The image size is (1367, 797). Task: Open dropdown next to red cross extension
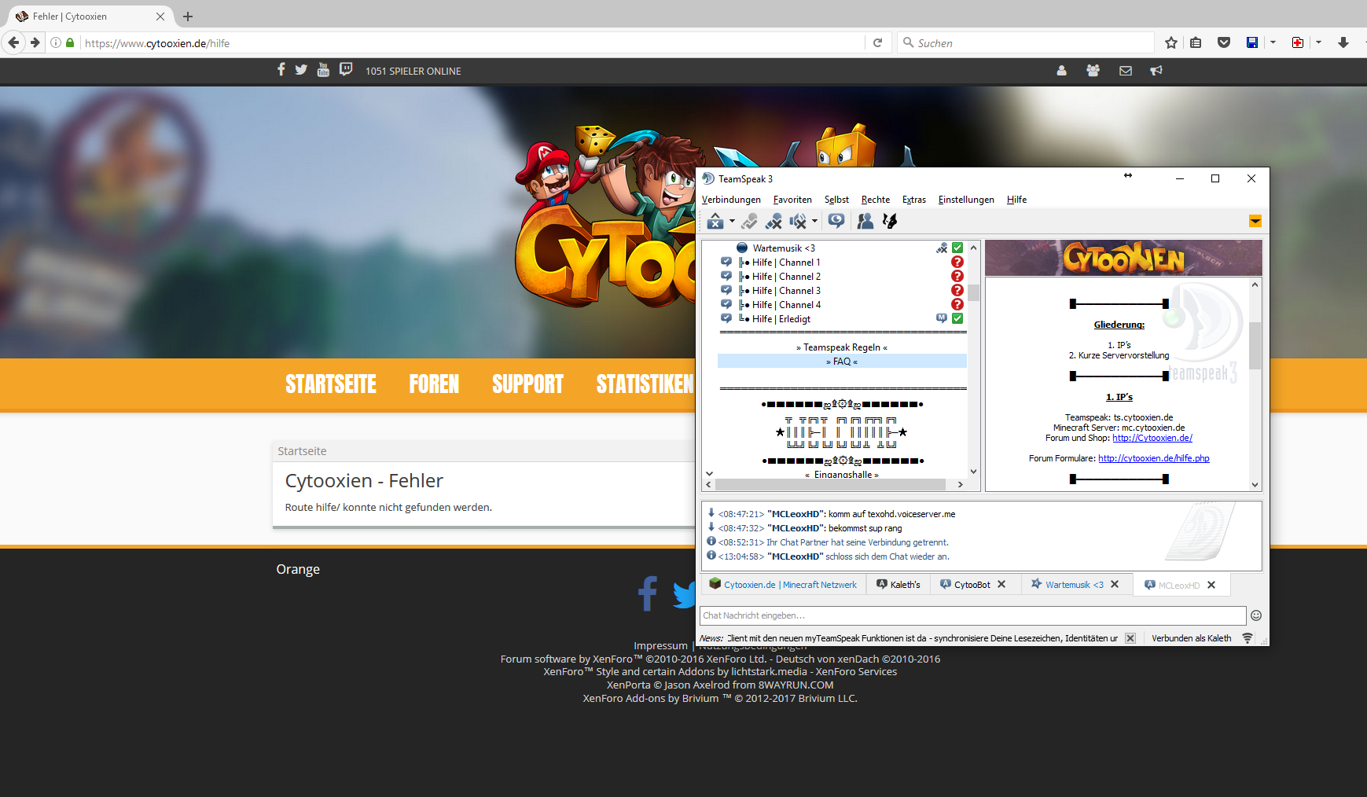click(x=1318, y=42)
